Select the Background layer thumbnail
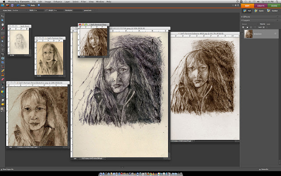 pos(249,33)
